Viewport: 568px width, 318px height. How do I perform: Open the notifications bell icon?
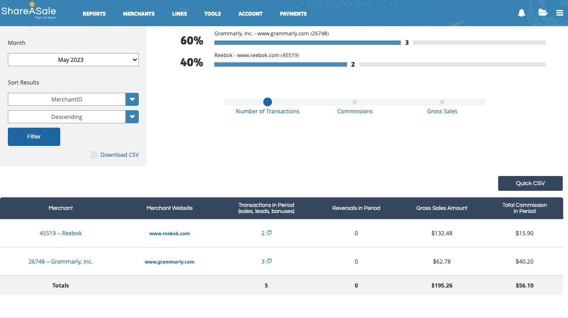[521, 13]
